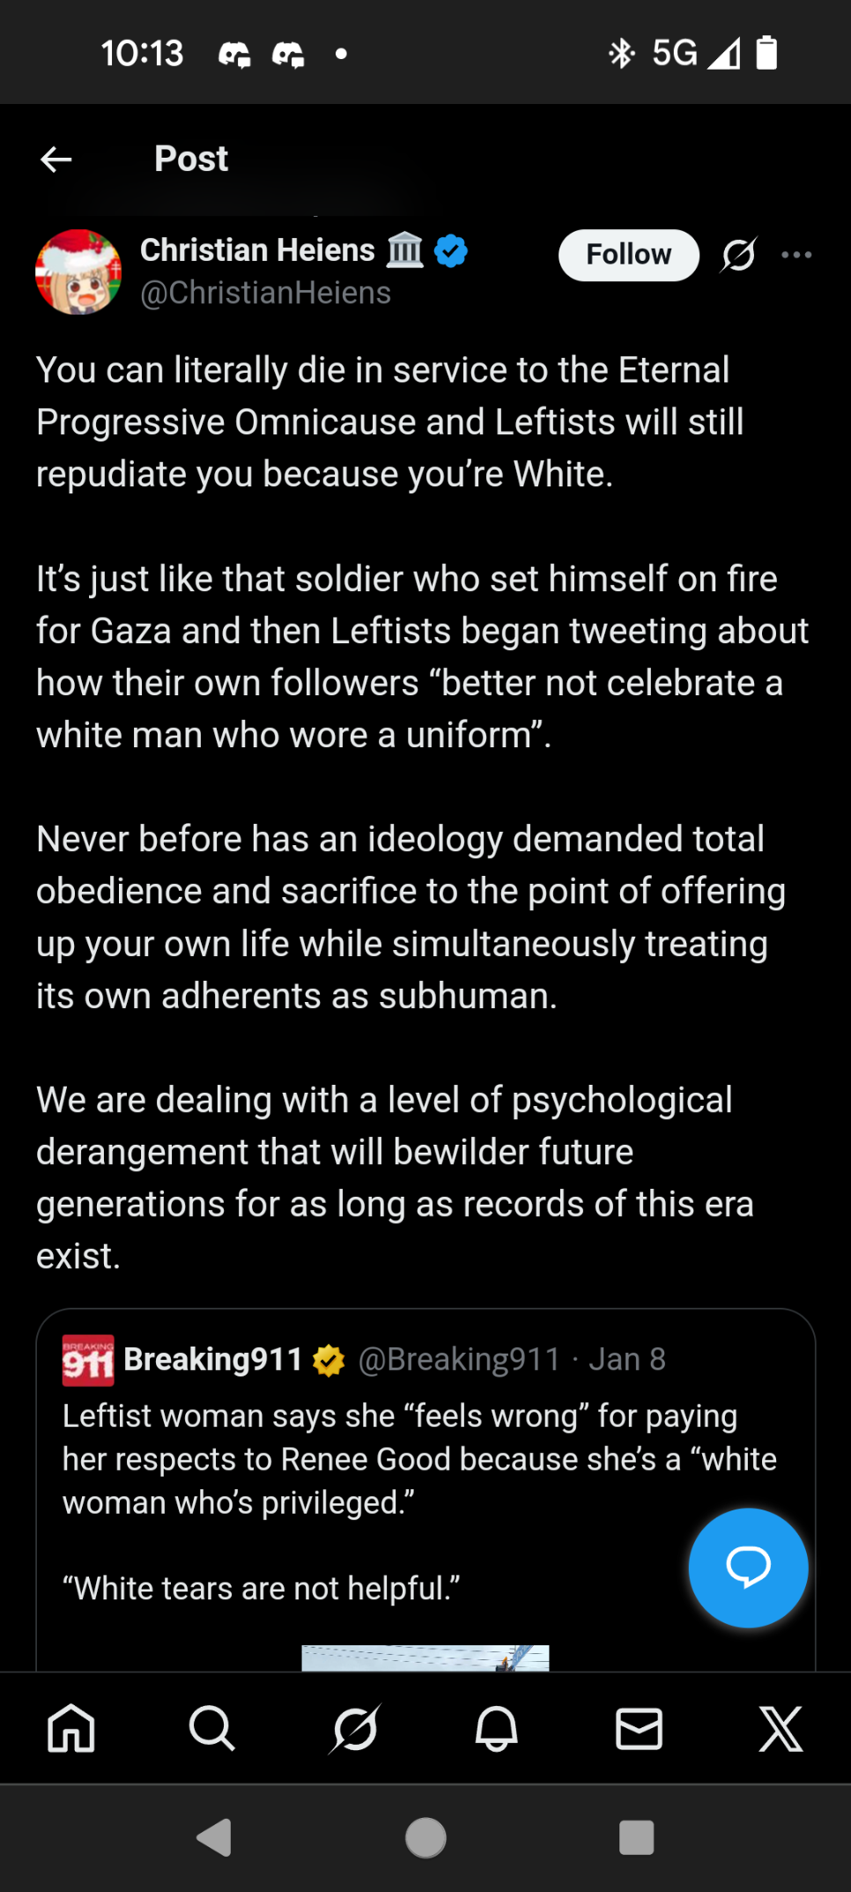
Task: Tap the blue verified badge
Action: point(451,251)
